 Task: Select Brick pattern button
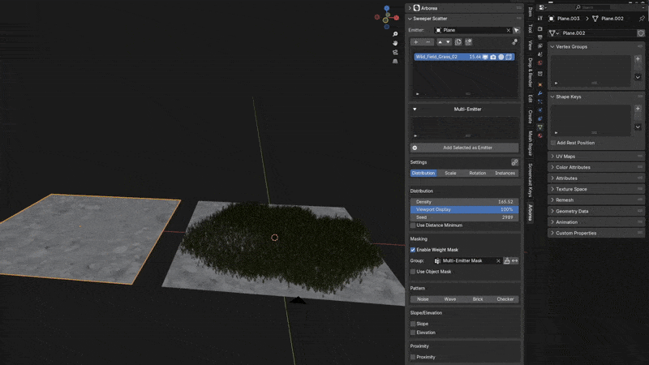coord(478,299)
